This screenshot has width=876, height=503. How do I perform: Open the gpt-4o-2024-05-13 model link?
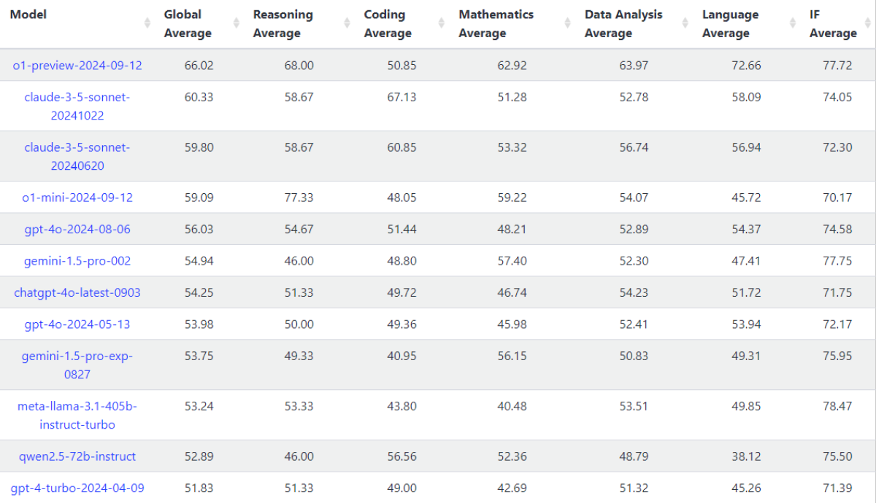77,324
